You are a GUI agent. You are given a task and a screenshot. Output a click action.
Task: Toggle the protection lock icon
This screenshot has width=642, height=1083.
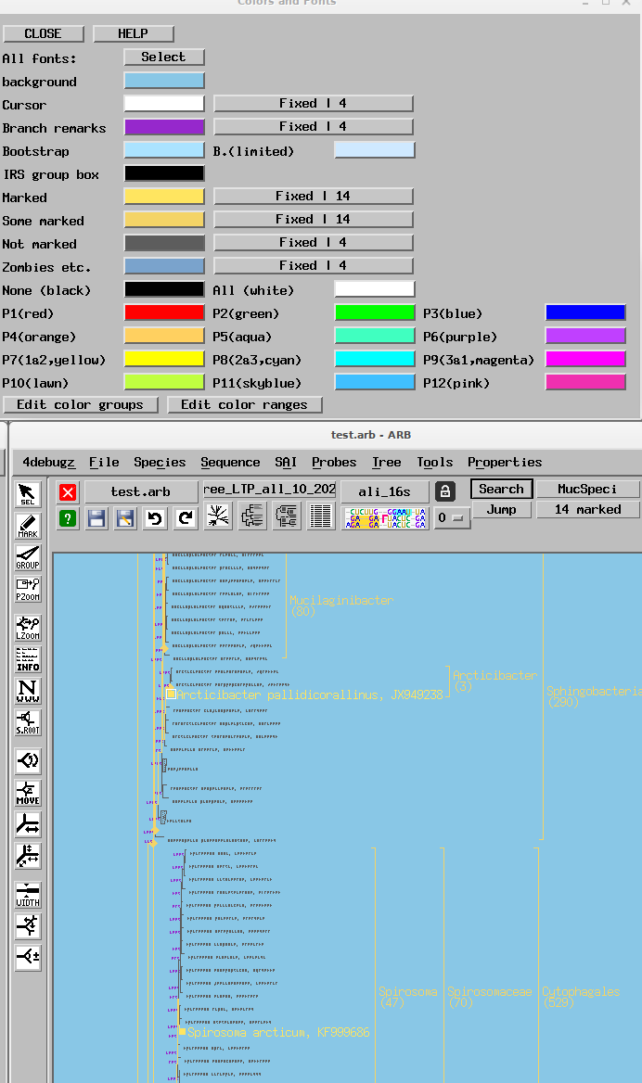(445, 491)
